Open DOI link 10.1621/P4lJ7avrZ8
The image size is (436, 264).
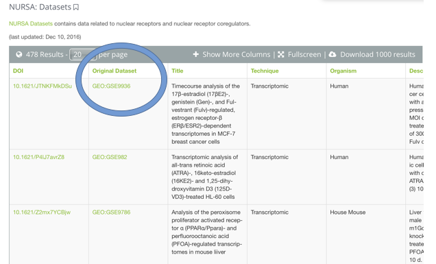click(x=38, y=157)
